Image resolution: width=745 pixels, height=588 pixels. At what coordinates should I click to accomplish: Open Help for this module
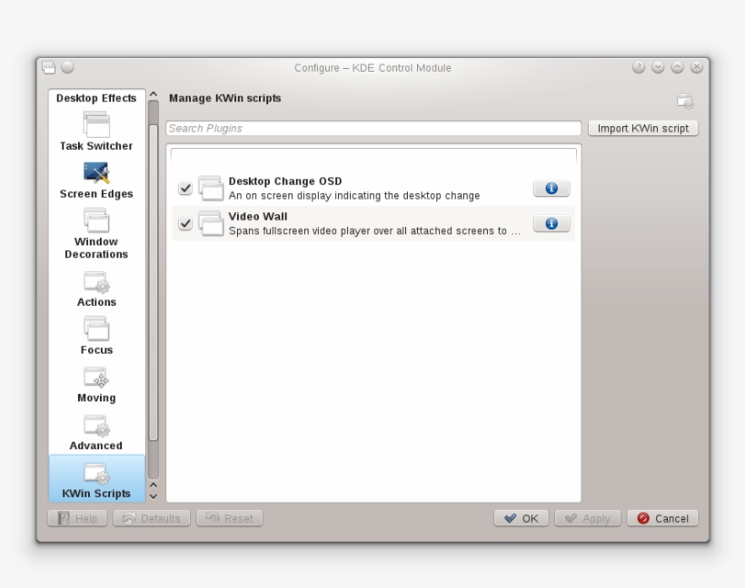coord(77,518)
